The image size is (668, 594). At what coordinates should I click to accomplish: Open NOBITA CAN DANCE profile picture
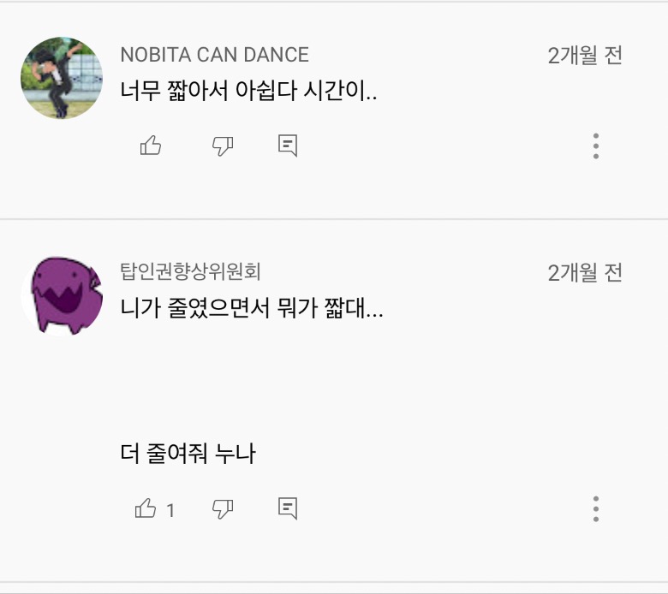click(x=62, y=78)
